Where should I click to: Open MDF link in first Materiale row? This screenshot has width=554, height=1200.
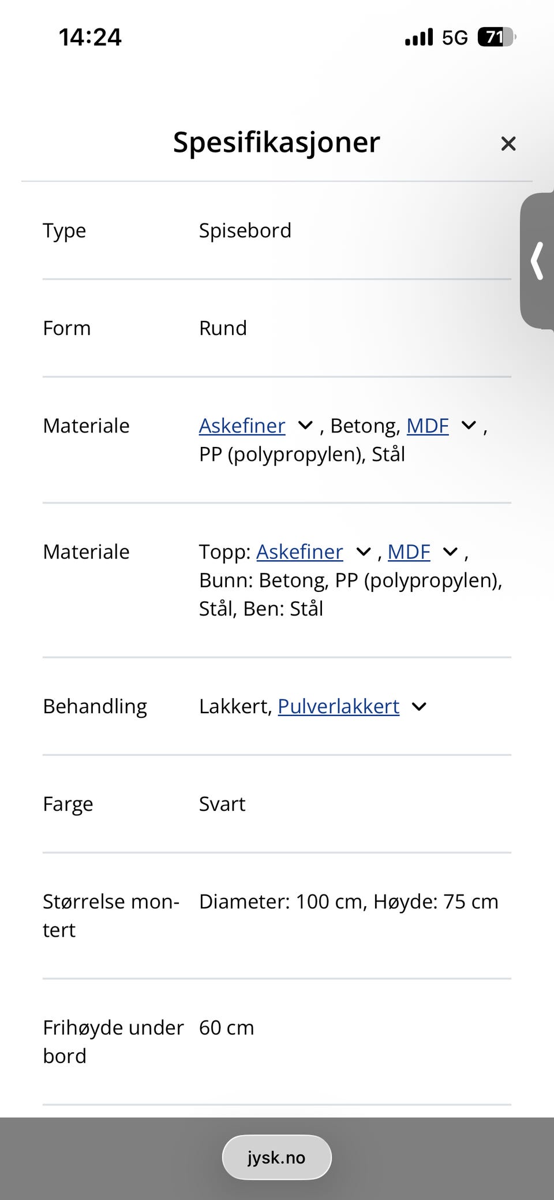click(x=428, y=426)
